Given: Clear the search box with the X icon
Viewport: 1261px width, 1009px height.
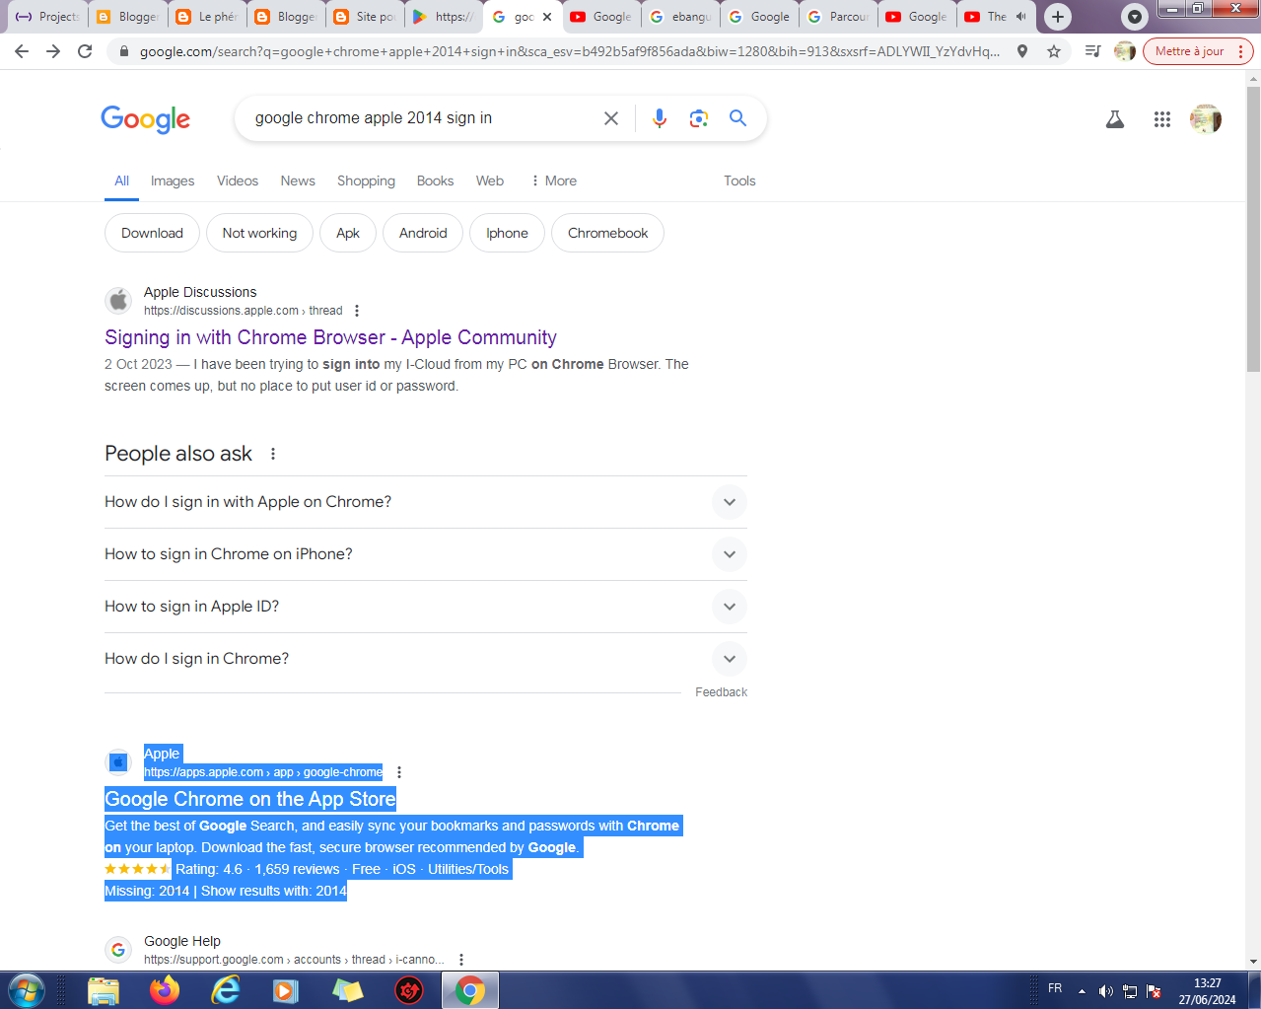Looking at the screenshot, I should (611, 118).
